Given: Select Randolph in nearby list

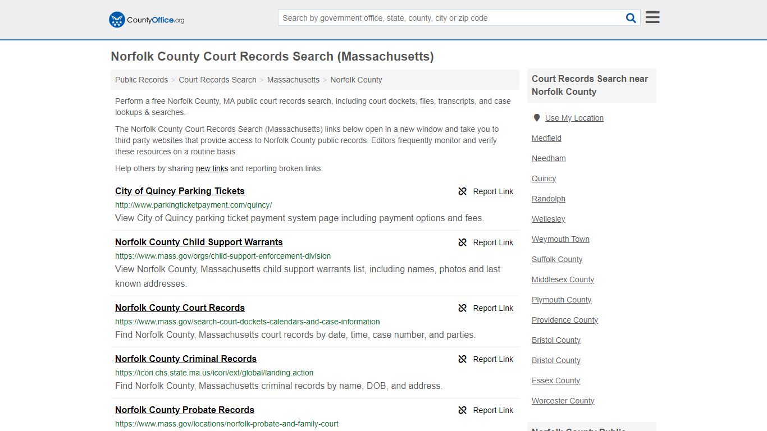Looking at the screenshot, I should (x=549, y=199).
